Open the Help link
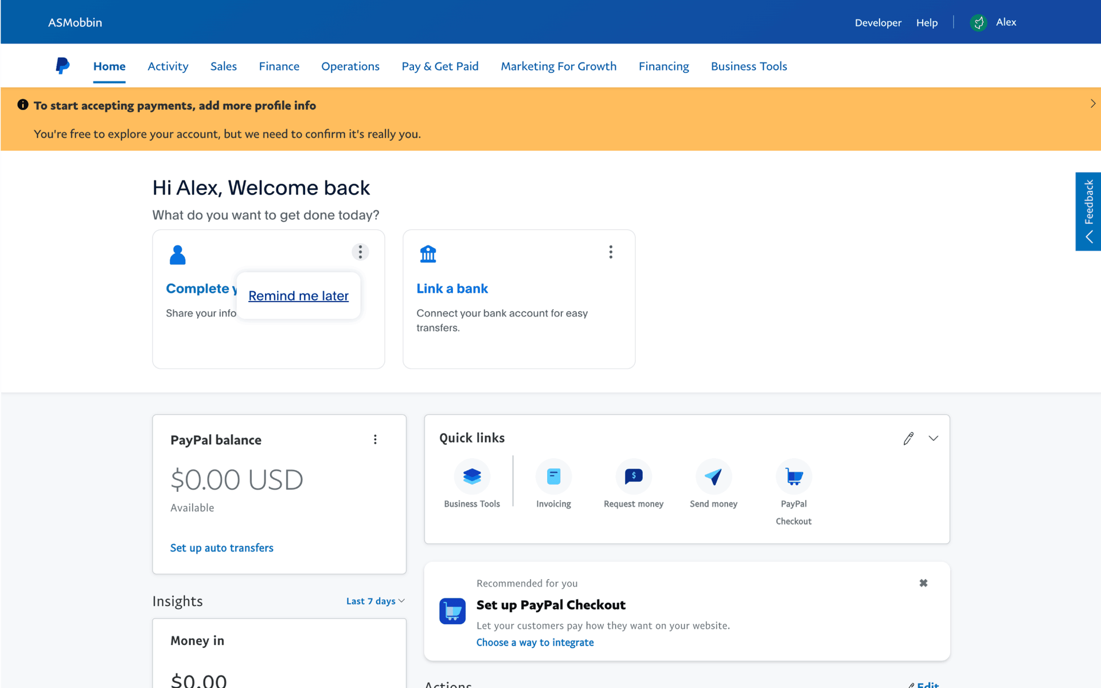1101x688 pixels. click(x=927, y=22)
